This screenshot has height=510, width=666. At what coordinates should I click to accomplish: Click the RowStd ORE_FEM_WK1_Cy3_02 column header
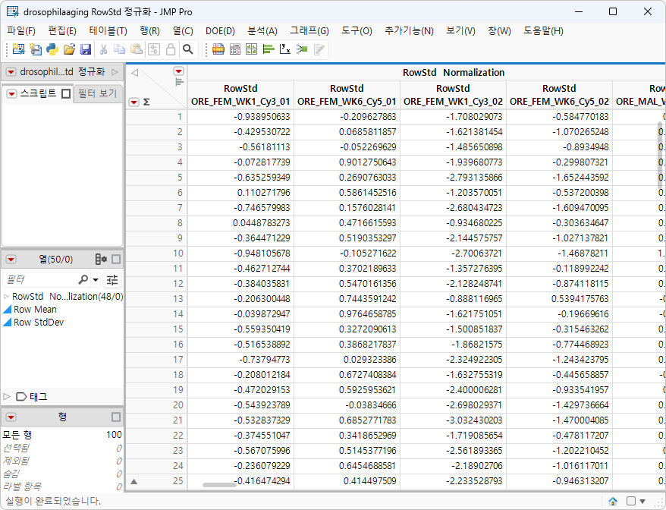click(453, 95)
